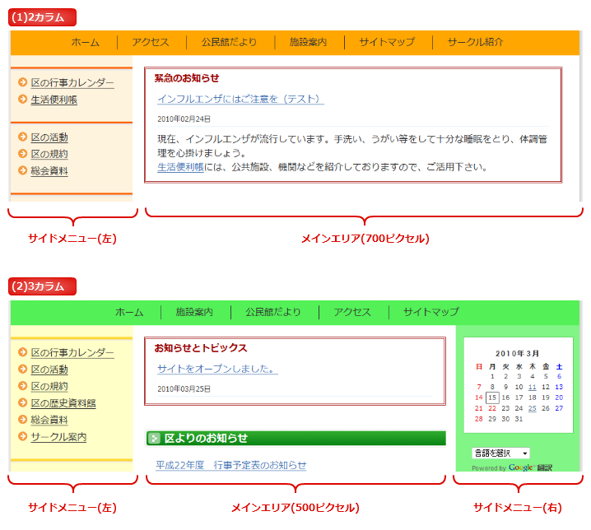Click 区の活動 link in the yellow sidebar
The image size is (591, 530).
pyautogui.click(x=49, y=370)
